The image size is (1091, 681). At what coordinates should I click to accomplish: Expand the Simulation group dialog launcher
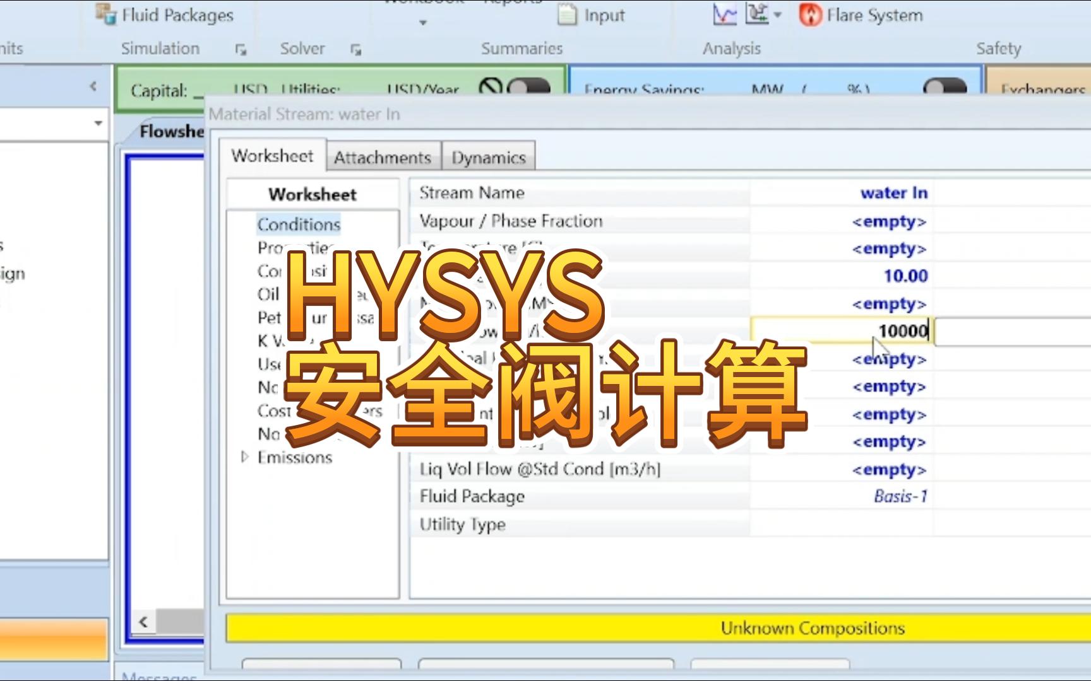pyautogui.click(x=241, y=49)
